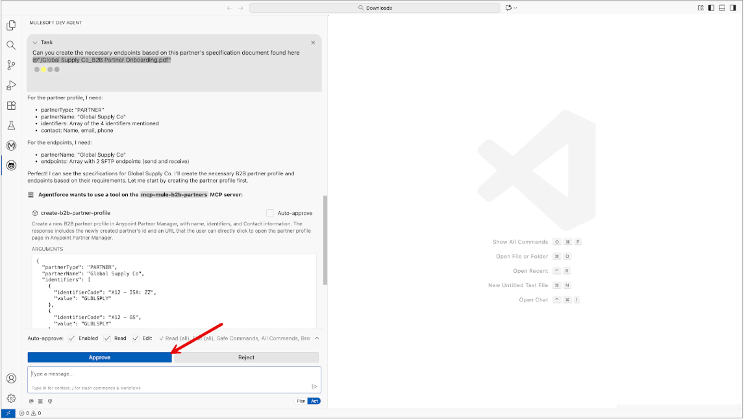
Task: Uncheck Read in the auto-approve row
Action: (x=108, y=338)
